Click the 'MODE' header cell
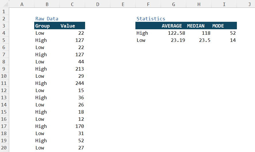Screen dimensions: 255x152 click(224, 26)
